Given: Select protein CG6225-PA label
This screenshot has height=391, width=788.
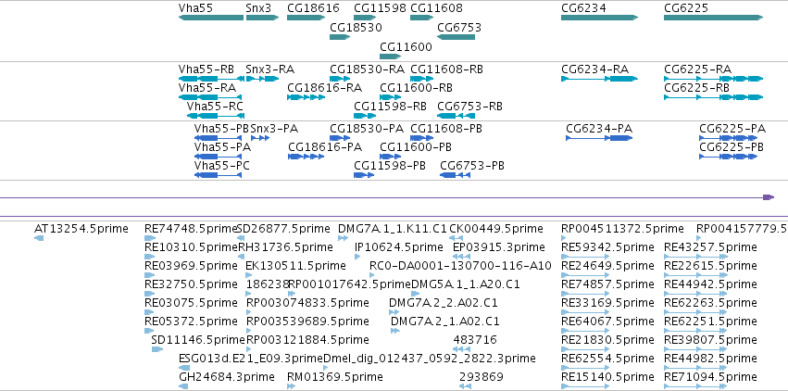Looking at the screenshot, I should 732,129.
